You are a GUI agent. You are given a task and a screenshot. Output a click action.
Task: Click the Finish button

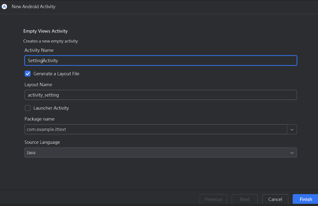(x=305, y=199)
